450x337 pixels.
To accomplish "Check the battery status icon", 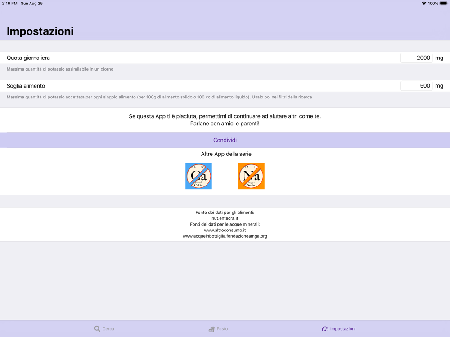I will pos(444,4).
